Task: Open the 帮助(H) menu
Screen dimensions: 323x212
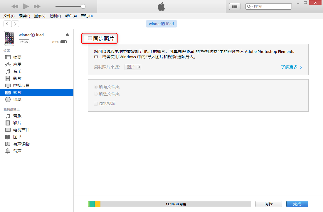Action: pyautogui.click(x=87, y=16)
